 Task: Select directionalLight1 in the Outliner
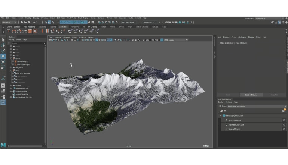point(24,64)
